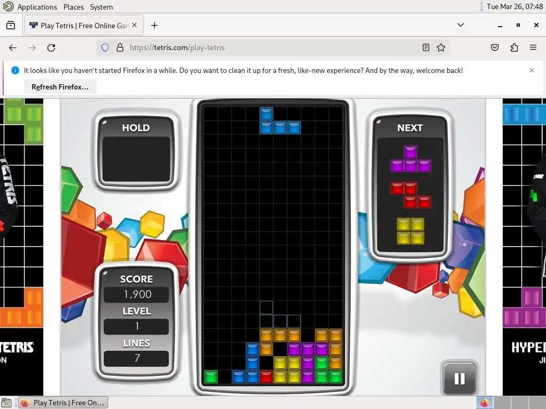Image resolution: width=546 pixels, height=409 pixels.
Task: Open the Applications menu
Action: point(37,7)
